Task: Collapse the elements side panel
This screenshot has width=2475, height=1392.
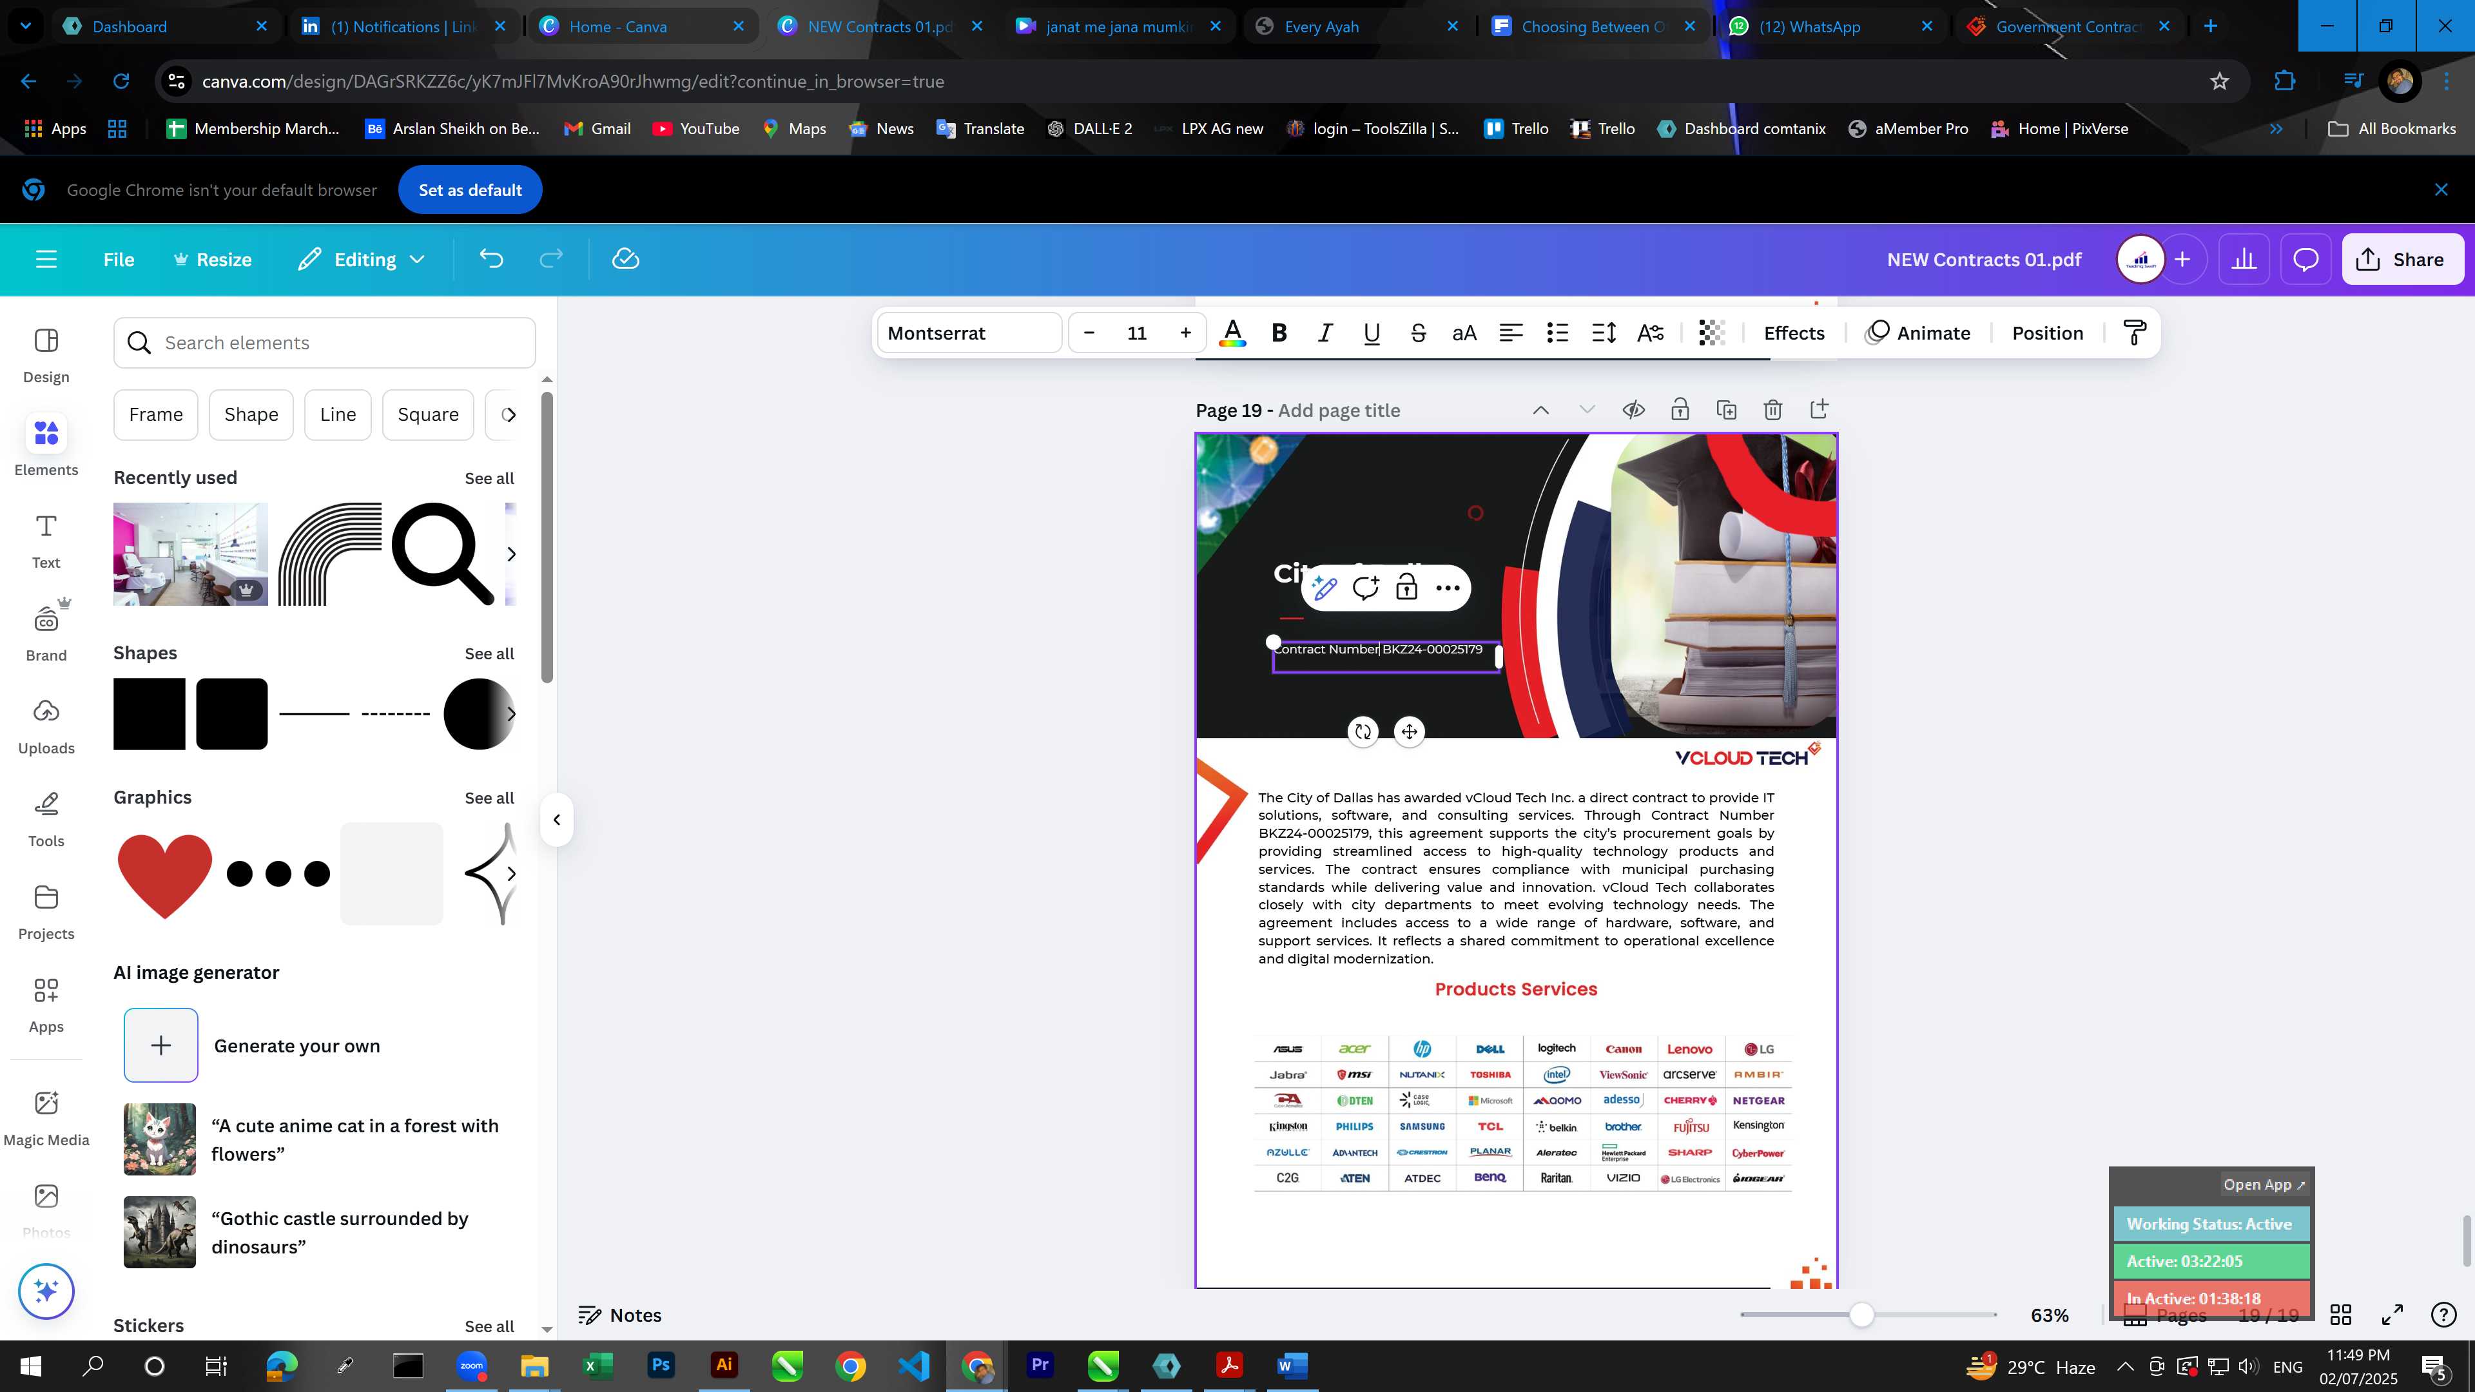Action: tap(556, 820)
